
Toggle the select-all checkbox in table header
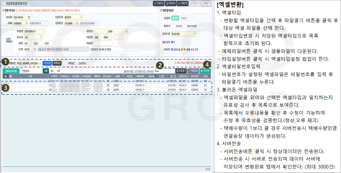[x=11, y=76]
